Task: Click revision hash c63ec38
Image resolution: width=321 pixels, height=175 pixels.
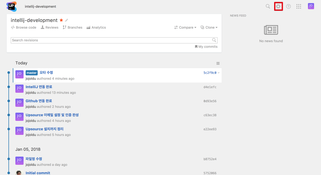Action: (210, 115)
